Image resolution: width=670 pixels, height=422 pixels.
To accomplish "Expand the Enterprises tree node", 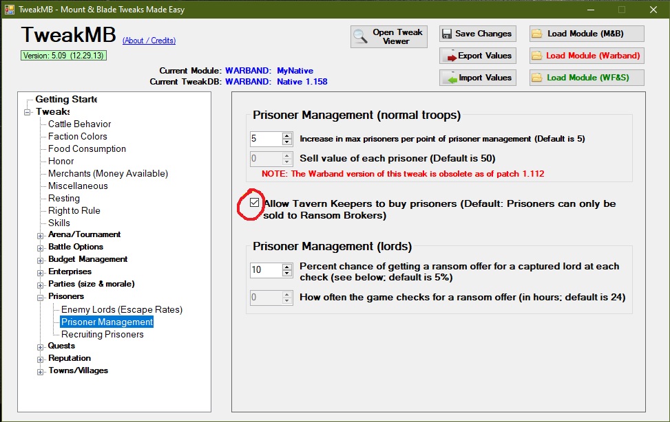I will (x=40, y=273).
